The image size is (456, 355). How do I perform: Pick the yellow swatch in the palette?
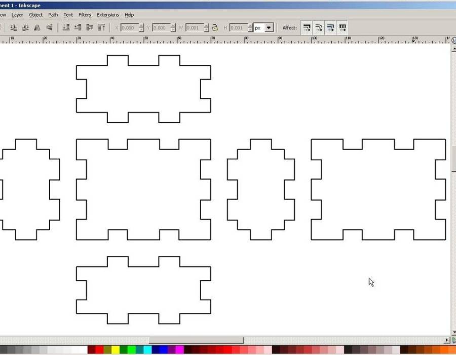tap(116, 350)
